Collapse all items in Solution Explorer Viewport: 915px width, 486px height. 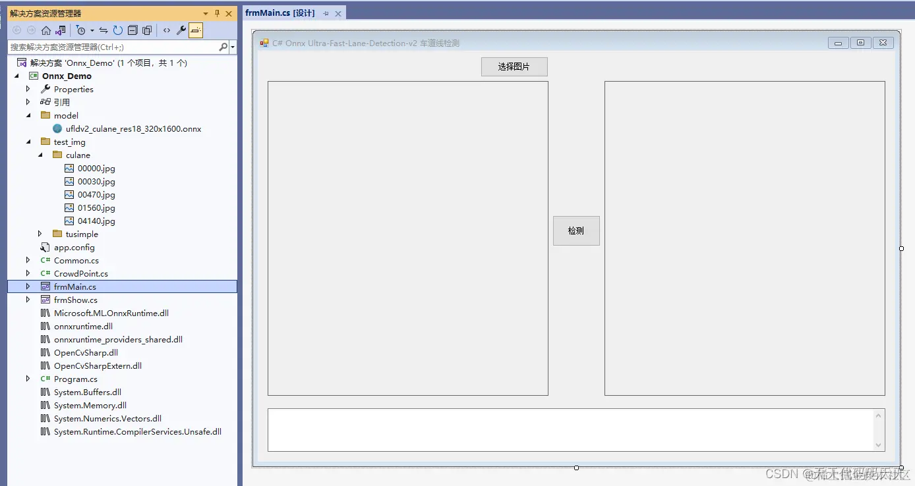pyautogui.click(x=133, y=30)
